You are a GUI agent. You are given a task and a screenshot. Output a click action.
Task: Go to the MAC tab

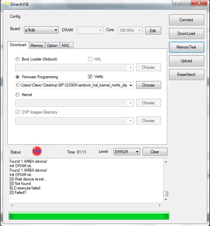[x=66, y=45]
